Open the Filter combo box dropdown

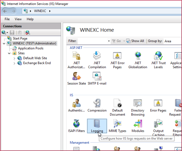pyautogui.click(x=109, y=41)
